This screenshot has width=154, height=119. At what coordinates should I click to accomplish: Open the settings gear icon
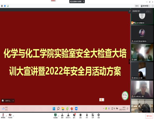tap(98, 116)
